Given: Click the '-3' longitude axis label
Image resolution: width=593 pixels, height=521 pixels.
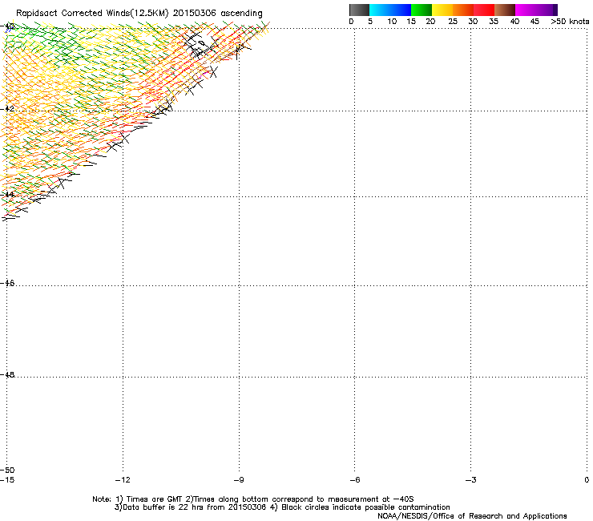Looking at the screenshot, I should 471,480.
